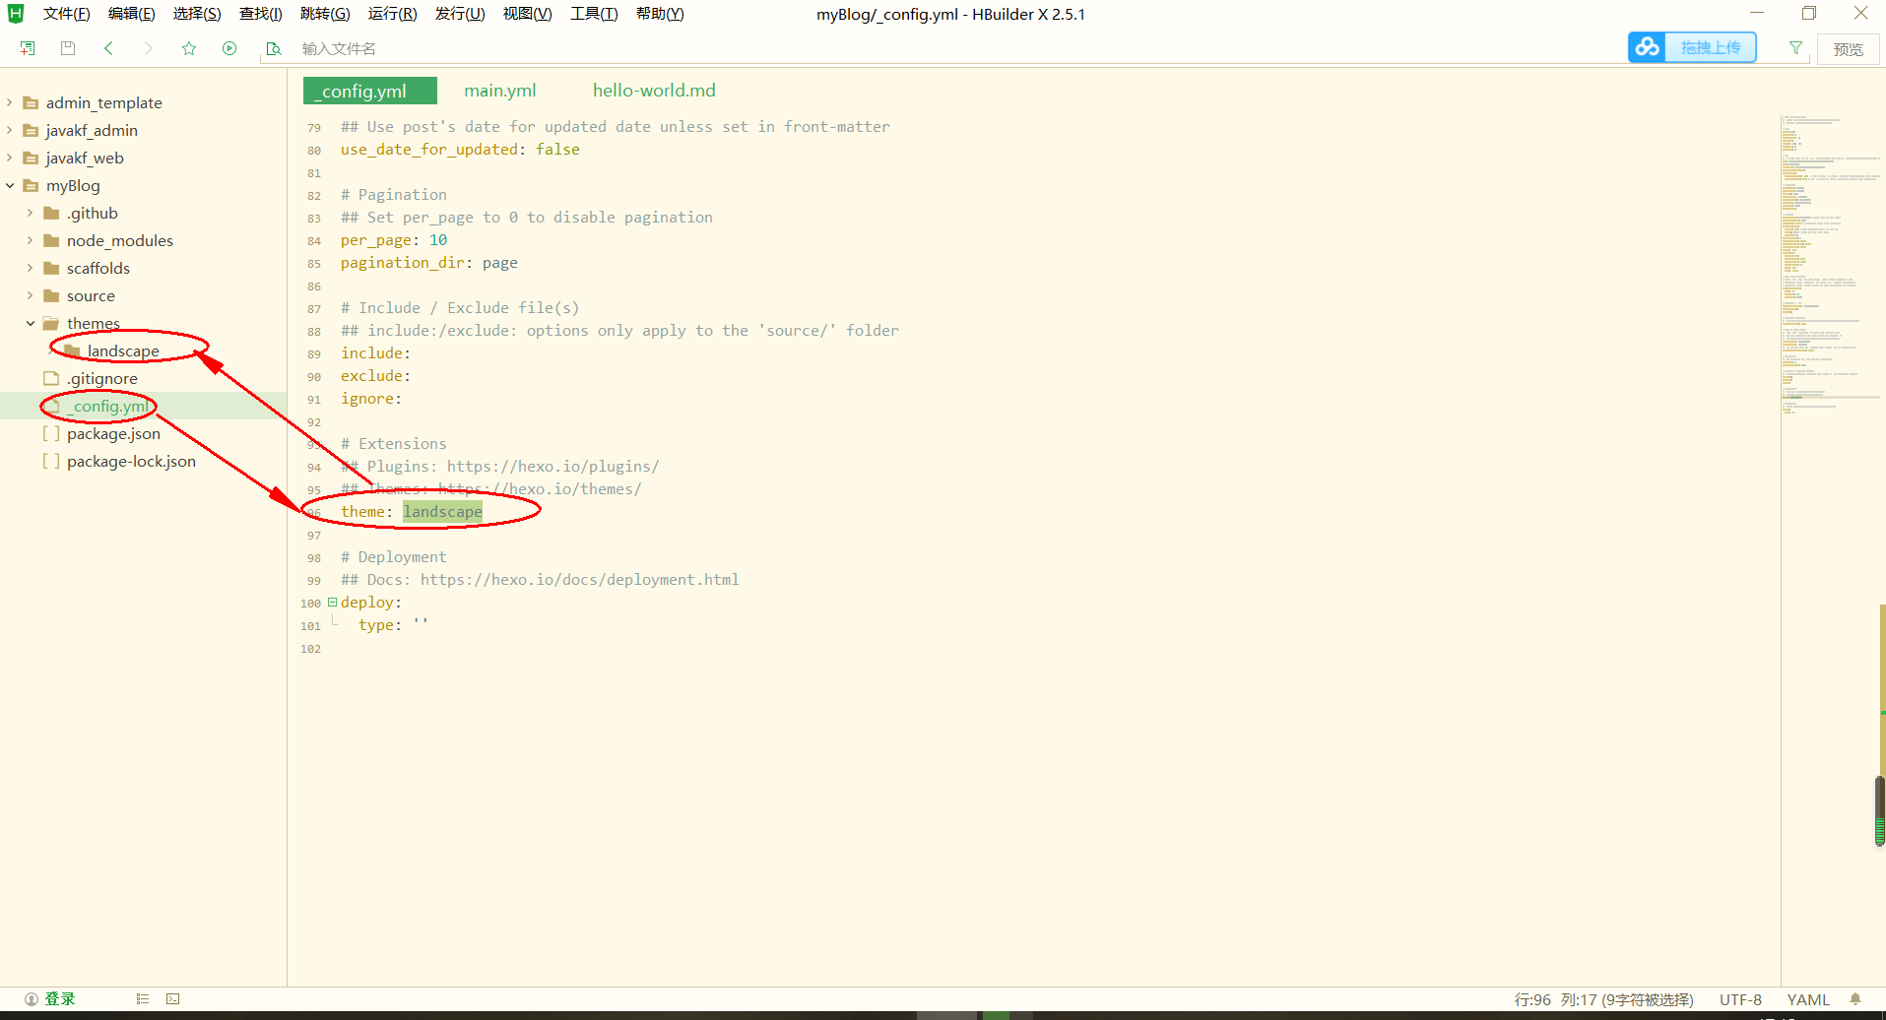
Task: Open the 工具(T) menu
Action: [x=594, y=14]
